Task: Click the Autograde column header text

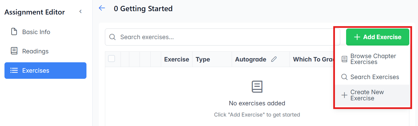Action: [250, 59]
